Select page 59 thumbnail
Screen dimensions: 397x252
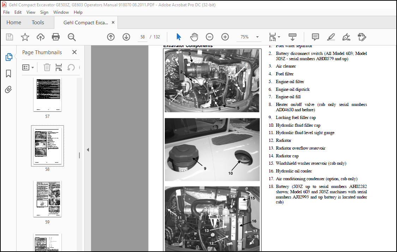click(47, 199)
